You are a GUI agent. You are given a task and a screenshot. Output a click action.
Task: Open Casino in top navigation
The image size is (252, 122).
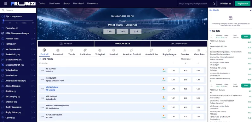[x=42, y=3]
